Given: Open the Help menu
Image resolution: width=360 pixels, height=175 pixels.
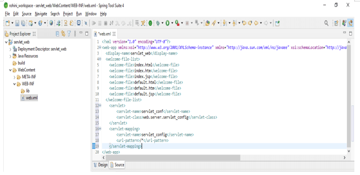Looking at the screenshot, I should pos(103,14).
